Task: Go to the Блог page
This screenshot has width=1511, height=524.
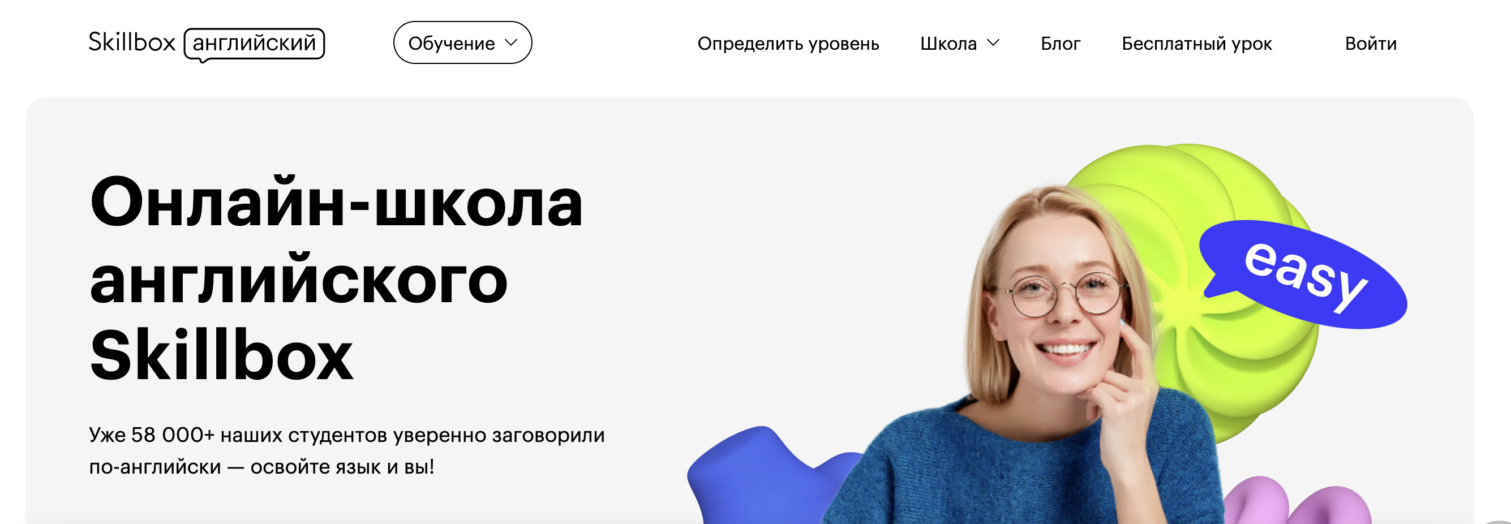Action: 1060,44
